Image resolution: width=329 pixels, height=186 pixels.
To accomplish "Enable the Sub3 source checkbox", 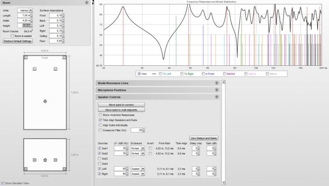I will click(100, 158).
